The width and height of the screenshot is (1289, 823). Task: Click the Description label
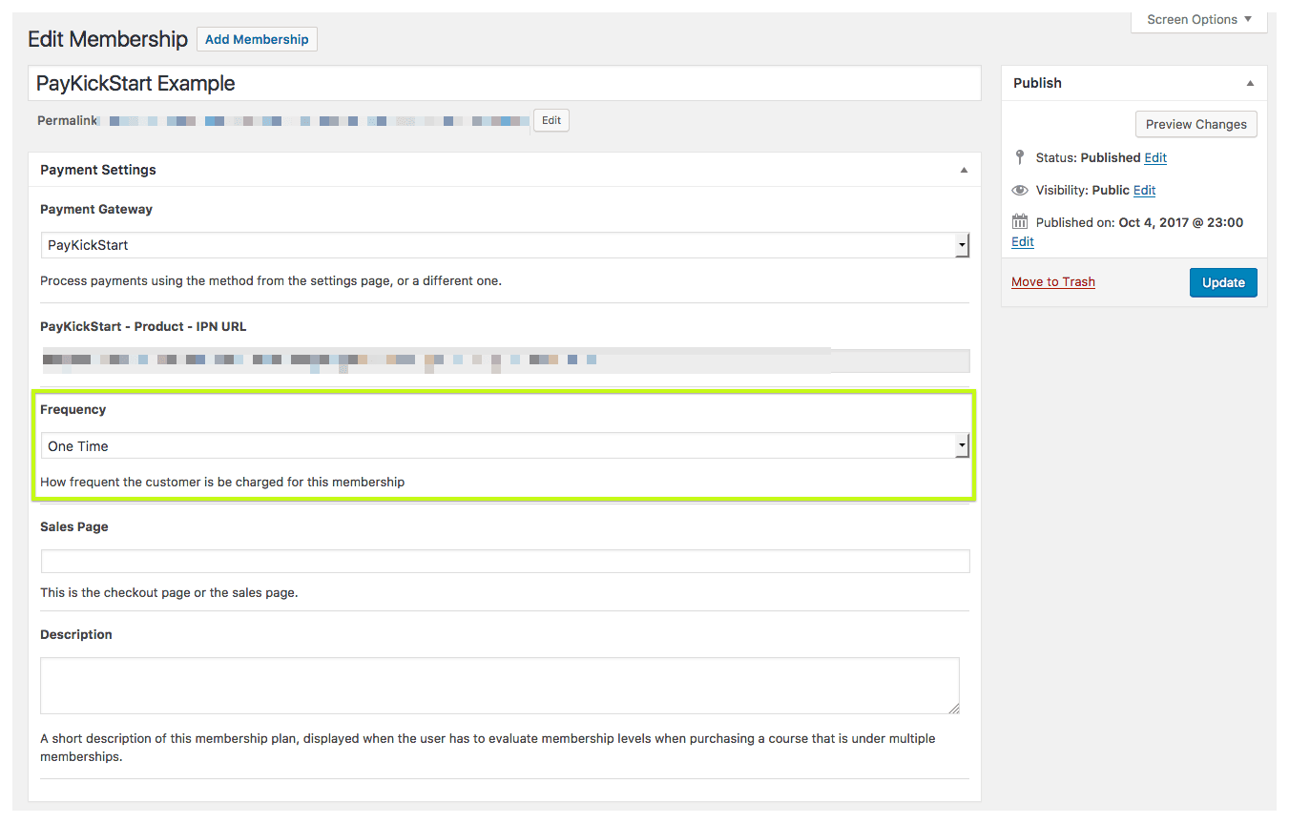click(76, 634)
